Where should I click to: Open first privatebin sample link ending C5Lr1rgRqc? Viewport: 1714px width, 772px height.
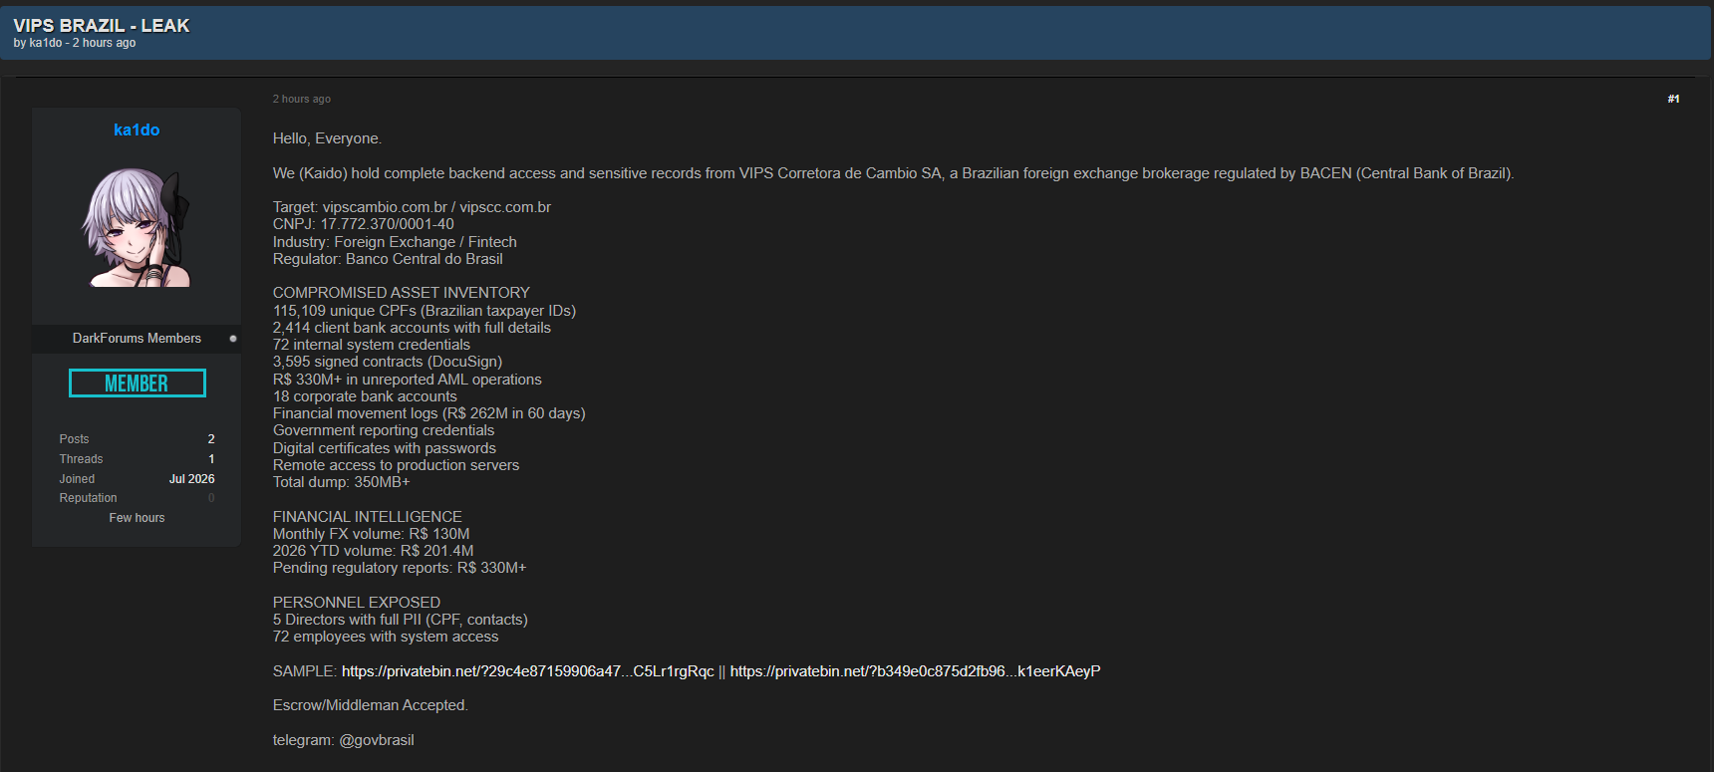(528, 671)
